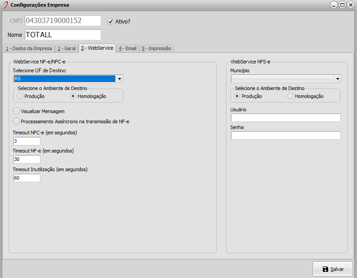Go to the 5 - Impressão tab
The image size is (357, 278).
coord(157,48)
